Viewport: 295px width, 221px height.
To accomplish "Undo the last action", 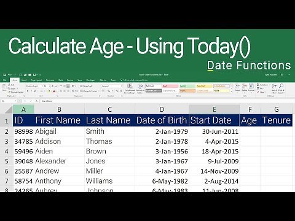I will coord(9,75).
